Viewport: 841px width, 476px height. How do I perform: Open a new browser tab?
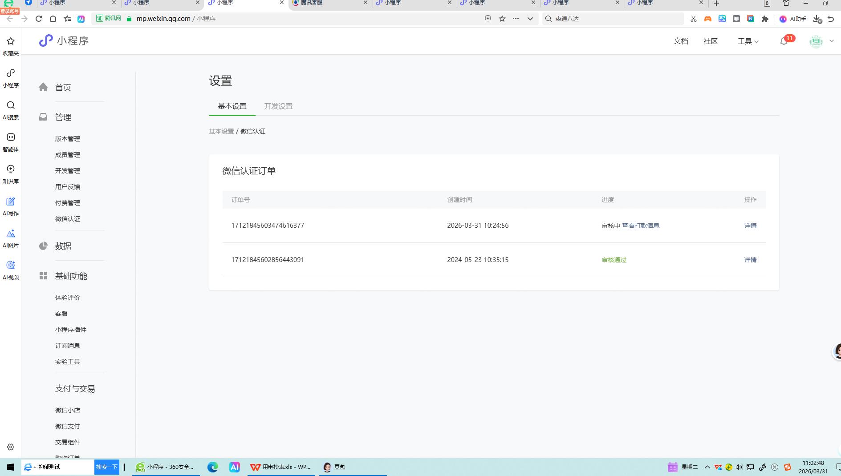point(716,3)
